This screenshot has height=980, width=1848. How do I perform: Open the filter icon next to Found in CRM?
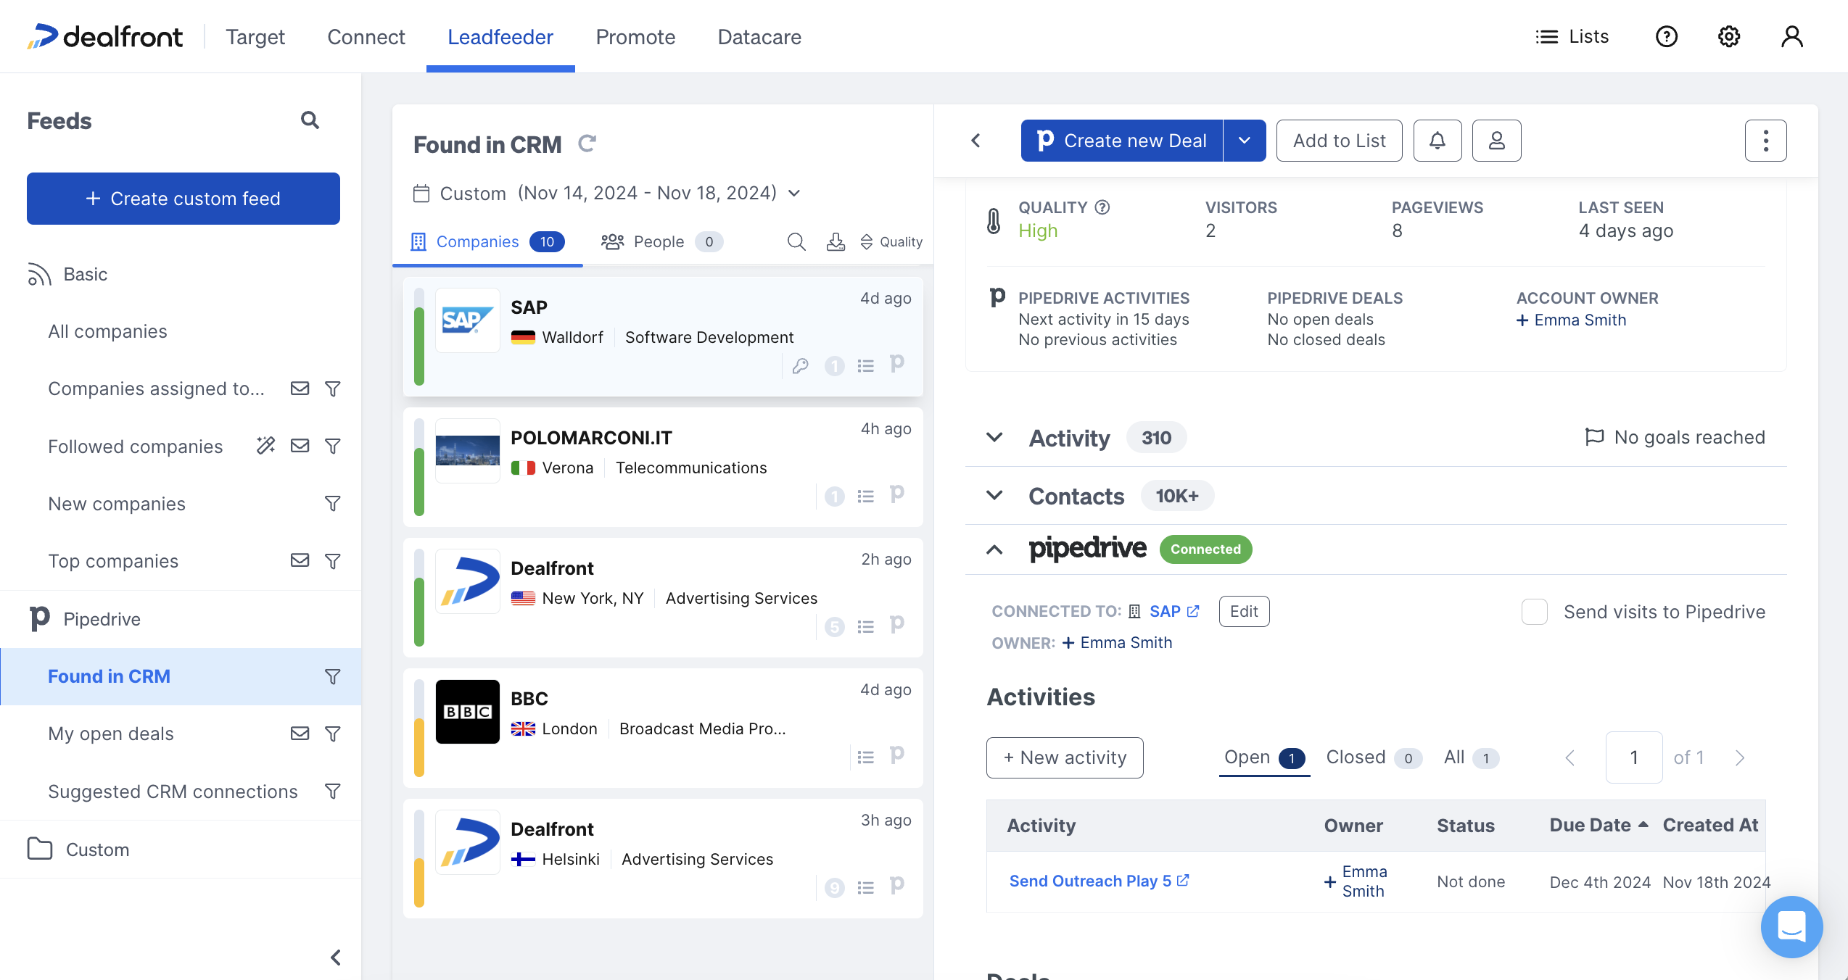tap(332, 676)
